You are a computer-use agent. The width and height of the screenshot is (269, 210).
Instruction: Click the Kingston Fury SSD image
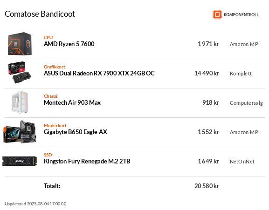pyautogui.click(x=20, y=161)
